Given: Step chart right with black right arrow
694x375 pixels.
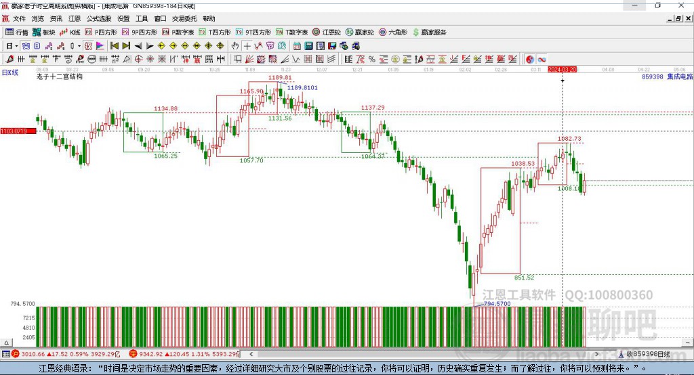Looking at the screenshot, I should (150, 45).
